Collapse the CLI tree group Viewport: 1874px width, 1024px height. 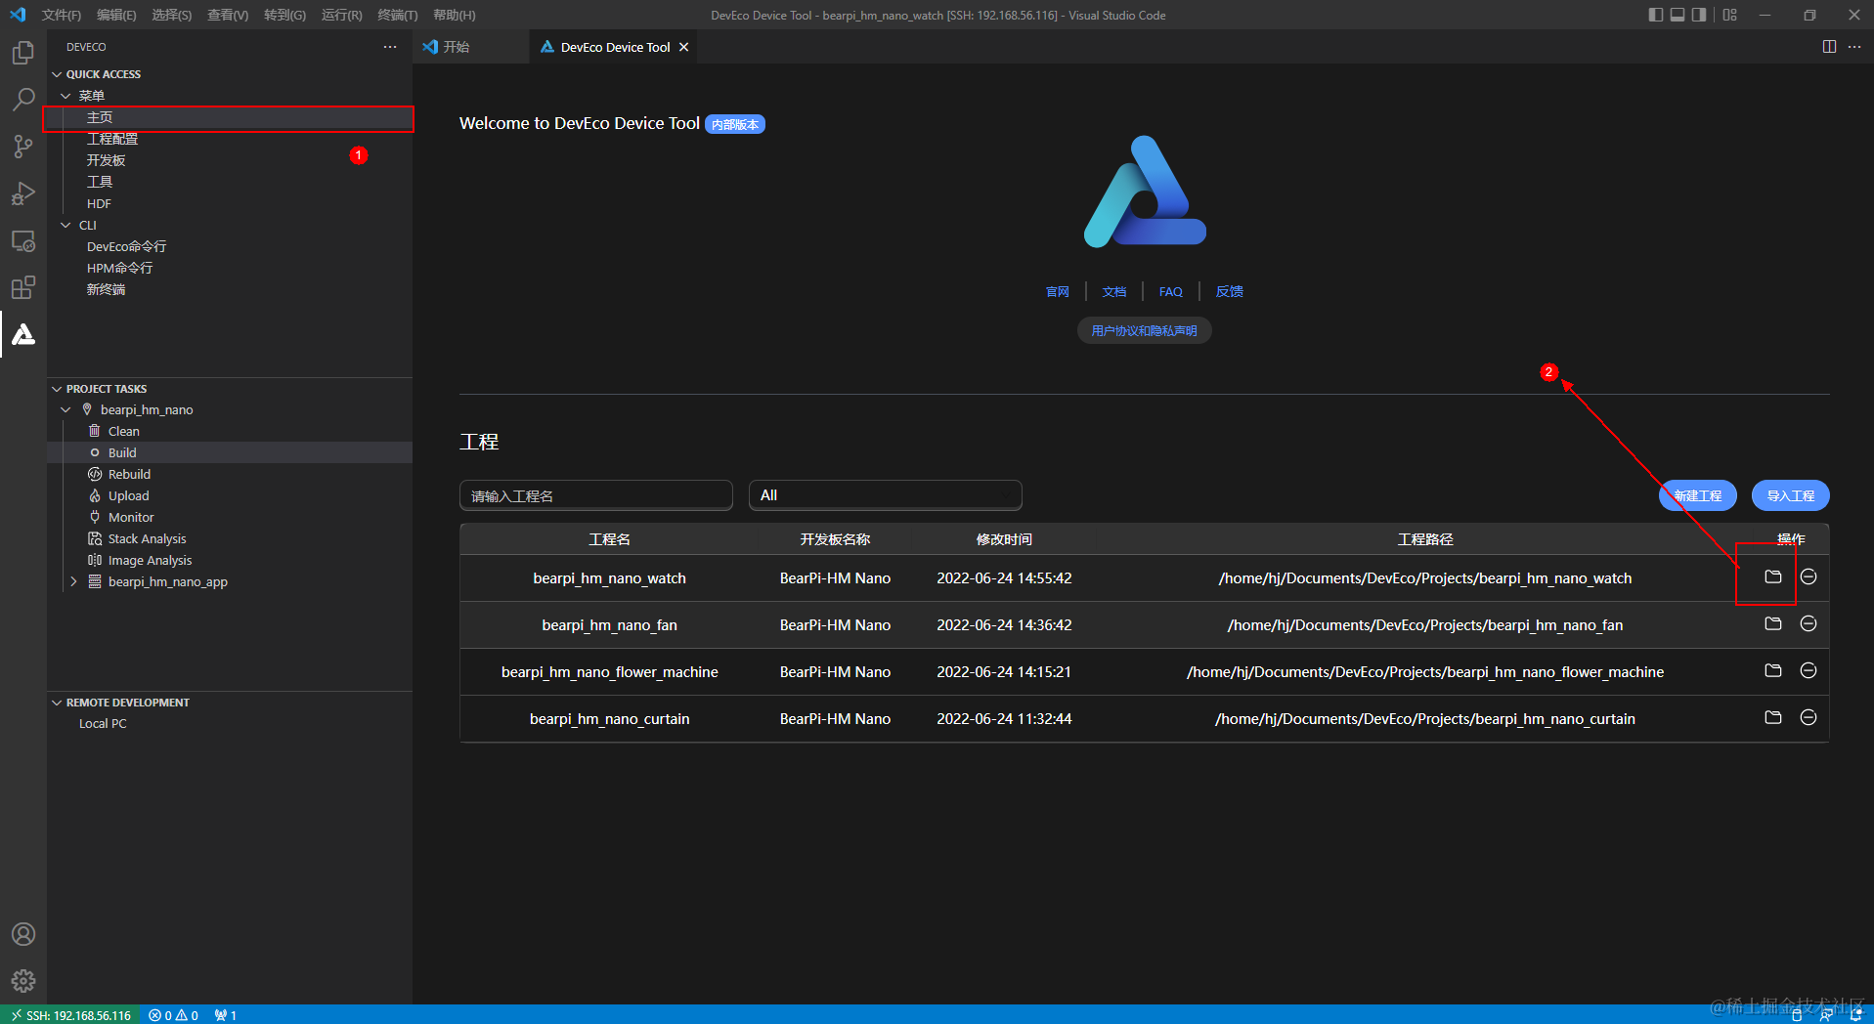[x=65, y=225]
